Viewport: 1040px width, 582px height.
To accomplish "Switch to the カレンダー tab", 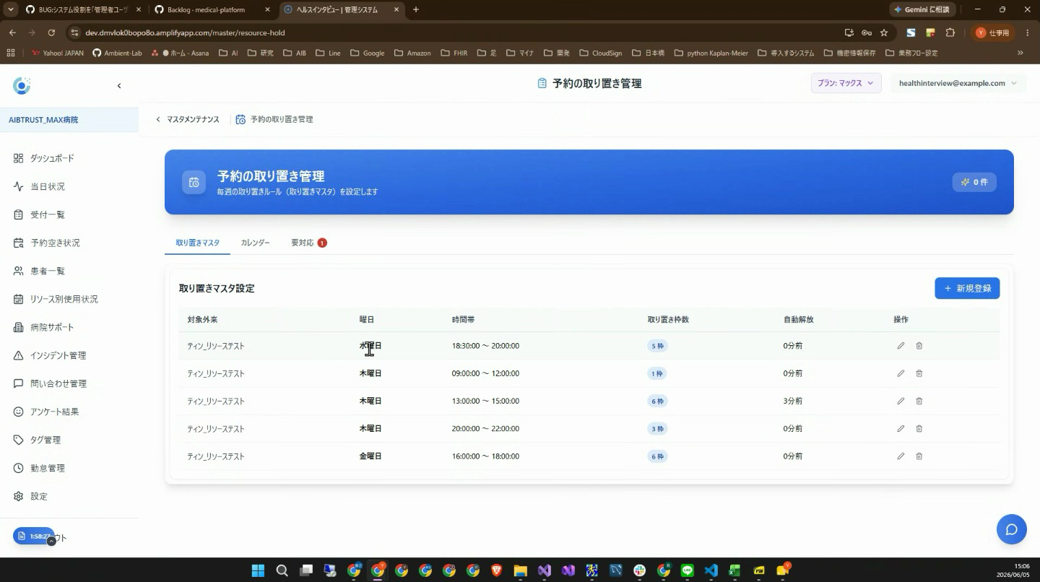I will click(x=255, y=243).
